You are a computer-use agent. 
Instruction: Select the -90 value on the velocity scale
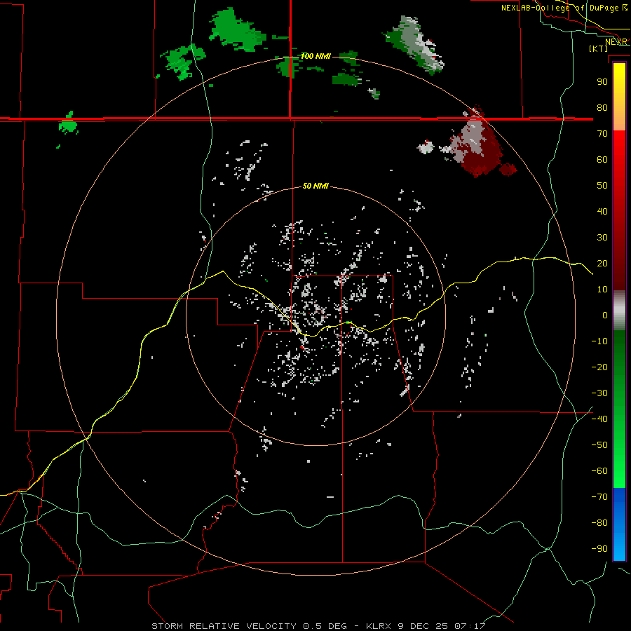point(599,548)
